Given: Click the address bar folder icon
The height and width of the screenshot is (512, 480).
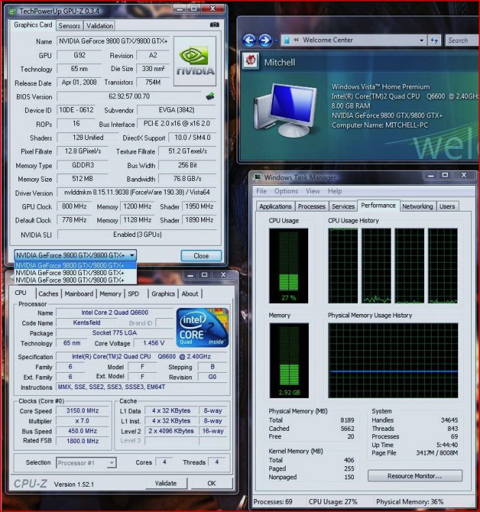Looking at the screenshot, I should click(287, 40).
